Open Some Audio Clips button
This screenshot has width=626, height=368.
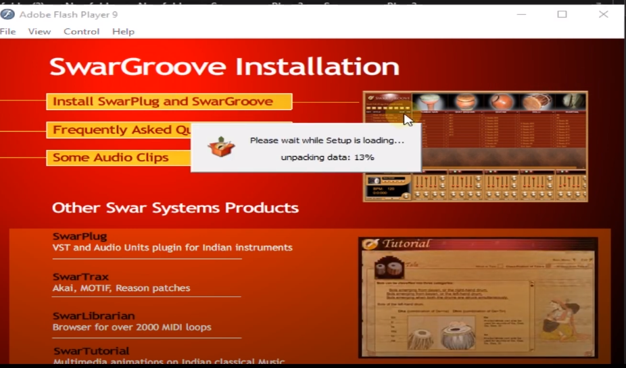118,158
